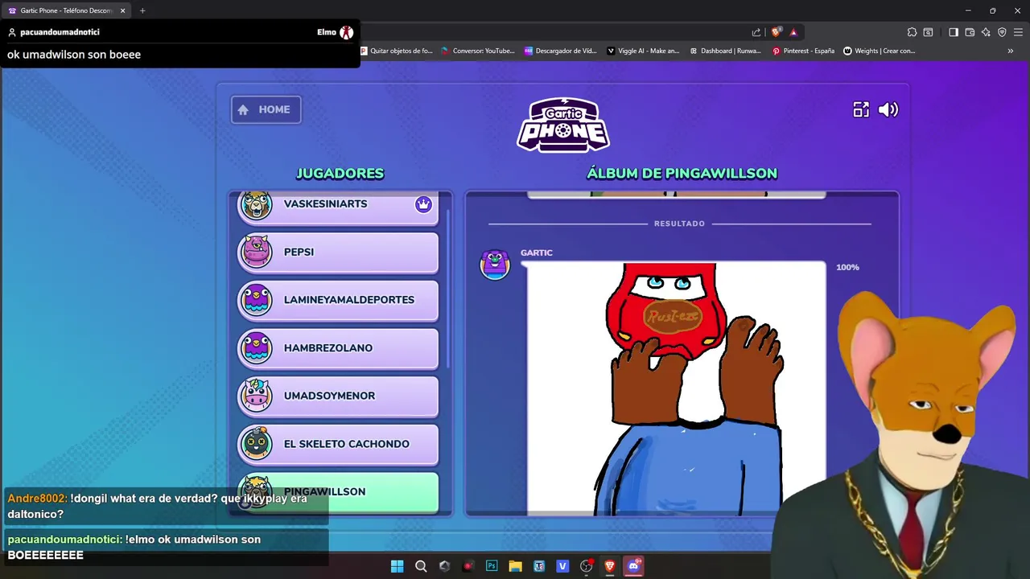Mute the Gartic Phone game sound
Screen dimensions: 1030x579
[888, 110]
